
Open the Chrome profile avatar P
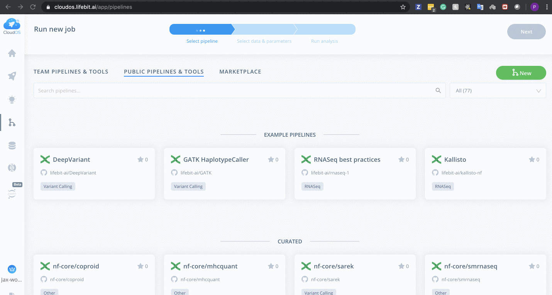click(535, 7)
